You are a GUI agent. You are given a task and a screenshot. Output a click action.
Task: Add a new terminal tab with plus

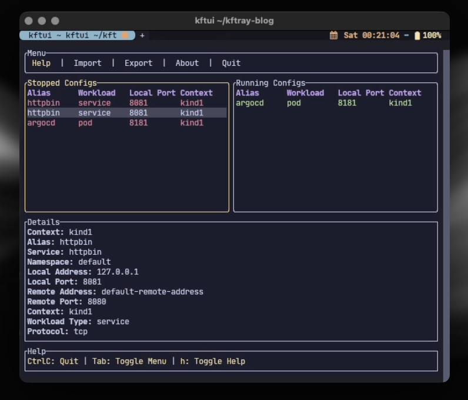(142, 35)
